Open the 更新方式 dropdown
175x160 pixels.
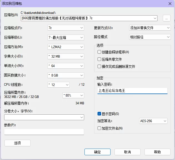pyautogui.click(x=150, y=28)
